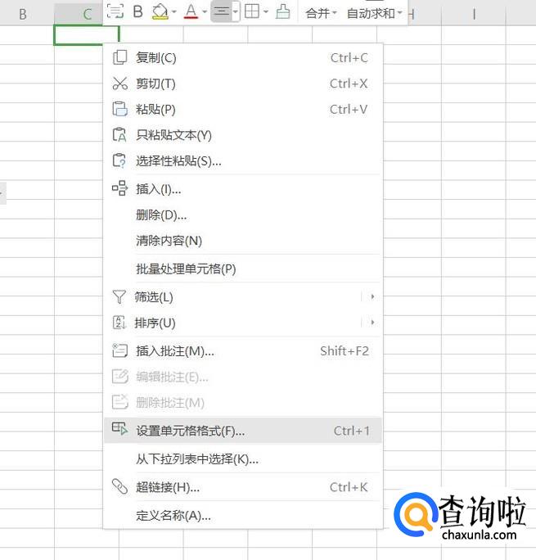
Task: Expand the 筛选(L) submenu arrow
Action: click(x=372, y=296)
